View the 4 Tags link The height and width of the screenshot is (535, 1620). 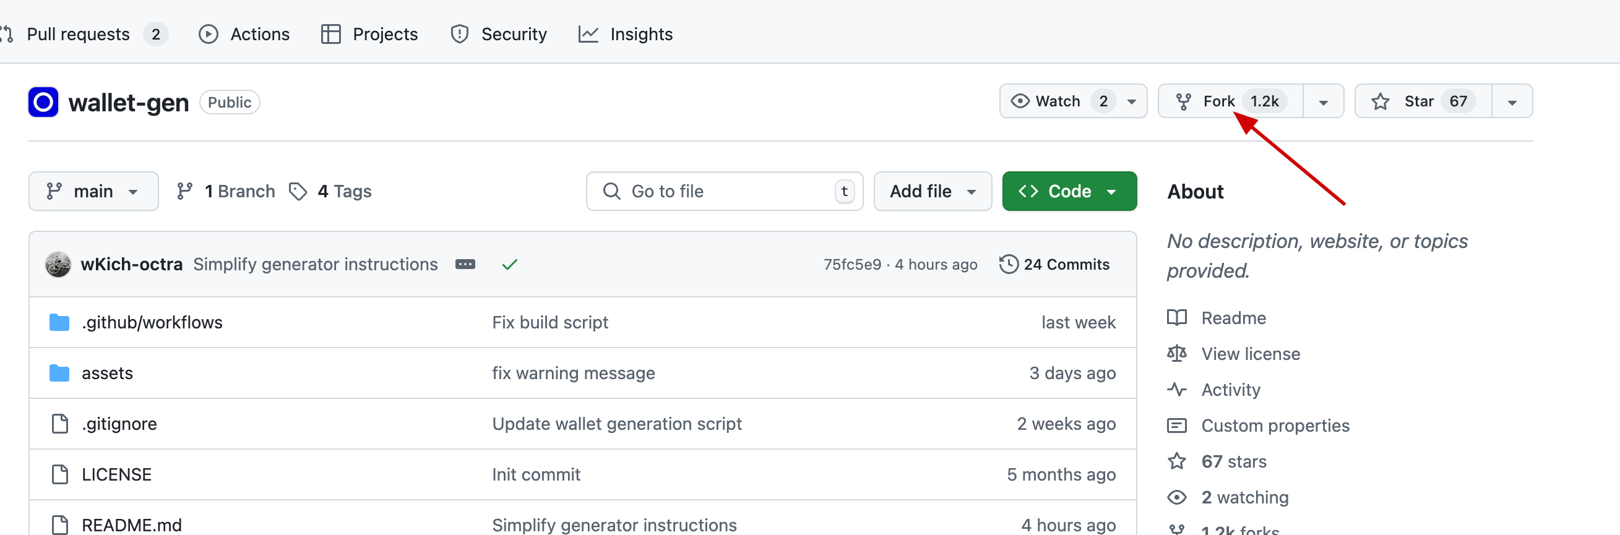point(330,191)
